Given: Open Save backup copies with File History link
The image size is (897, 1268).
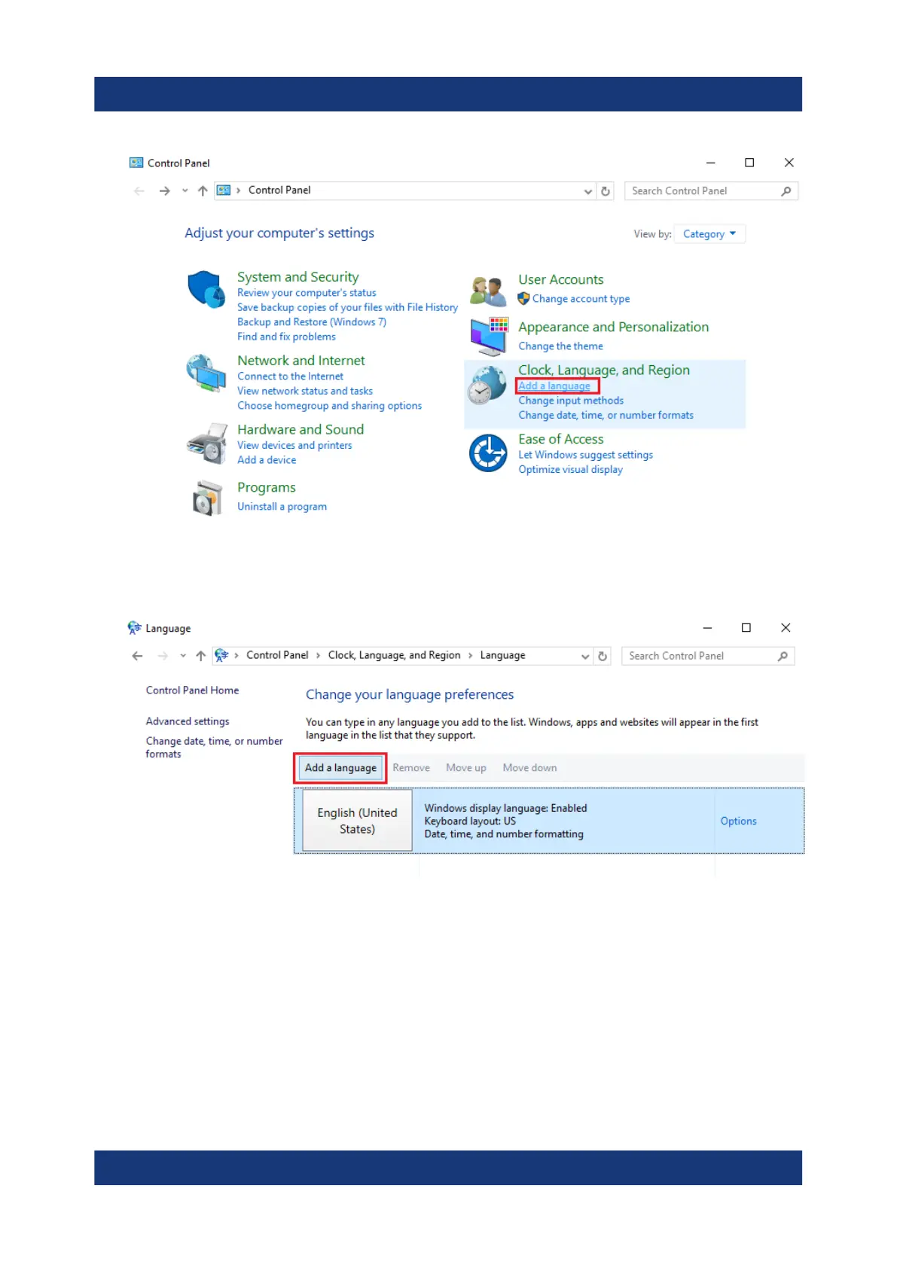Looking at the screenshot, I should [x=347, y=307].
